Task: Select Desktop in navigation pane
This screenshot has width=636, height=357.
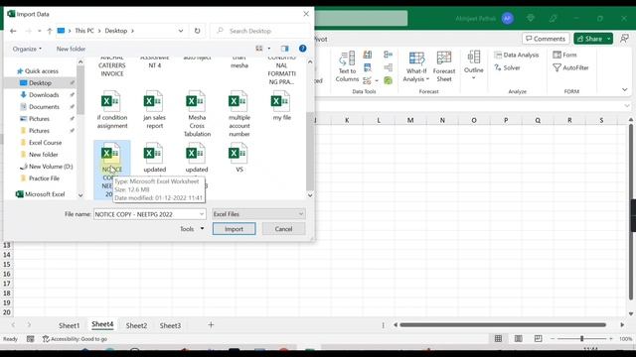Action: tap(40, 83)
